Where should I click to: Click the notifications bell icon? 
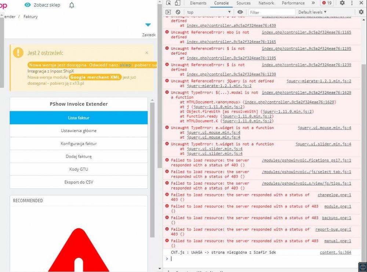(x=72, y=5)
